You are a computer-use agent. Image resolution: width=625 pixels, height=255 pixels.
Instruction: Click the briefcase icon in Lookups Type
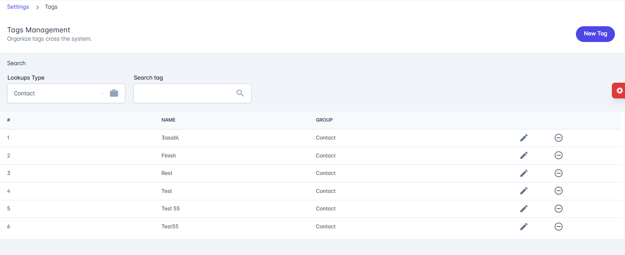(x=114, y=93)
